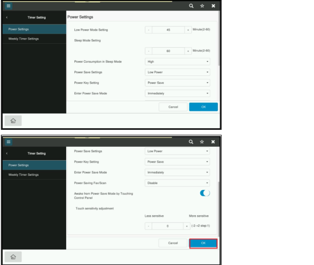Click home icon in bottom panel
This screenshot has width=314, height=265.
13,257
